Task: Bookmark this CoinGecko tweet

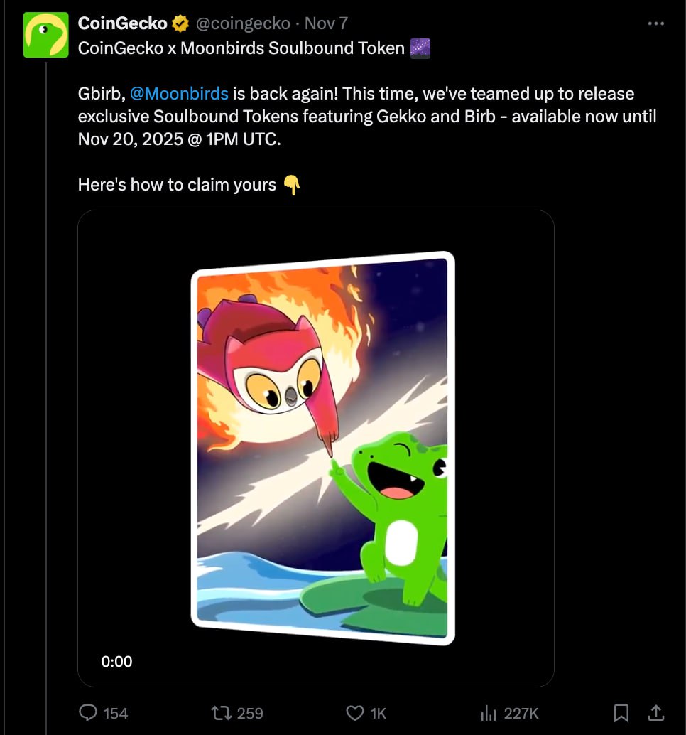Action: tap(621, 712)
